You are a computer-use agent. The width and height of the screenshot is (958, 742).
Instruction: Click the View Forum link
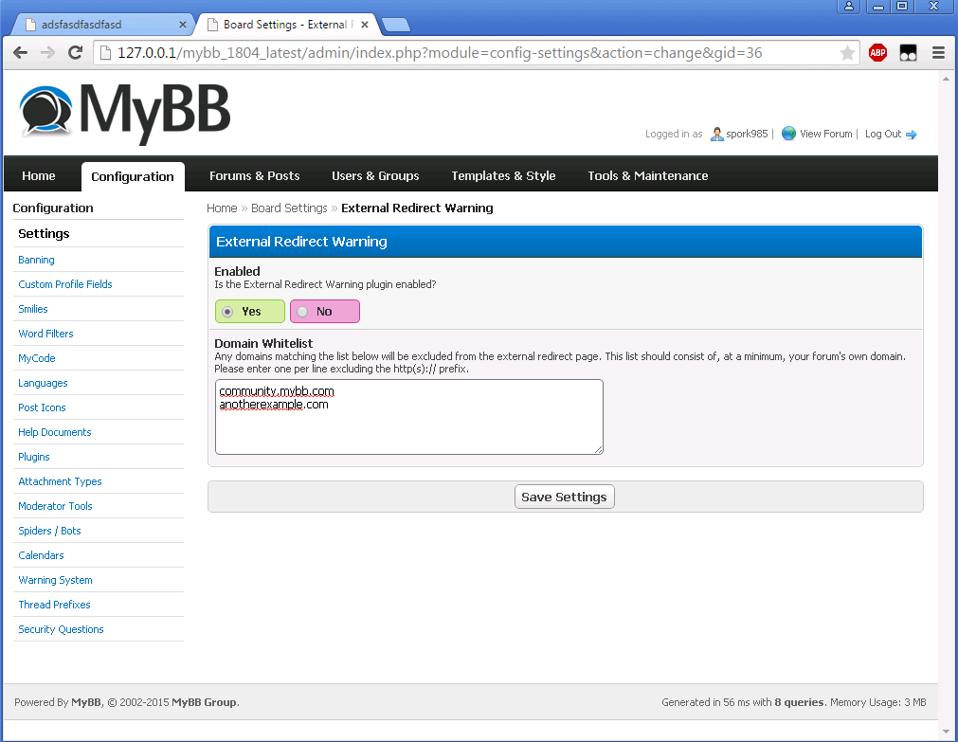point(825,134)
